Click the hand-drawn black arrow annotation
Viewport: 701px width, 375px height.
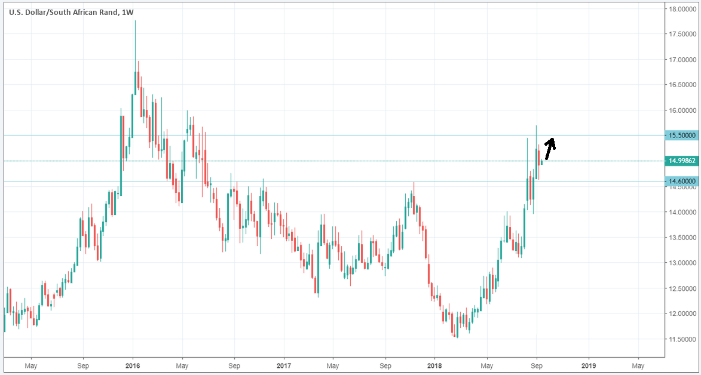pyautogui.click(x=550, y=150)
